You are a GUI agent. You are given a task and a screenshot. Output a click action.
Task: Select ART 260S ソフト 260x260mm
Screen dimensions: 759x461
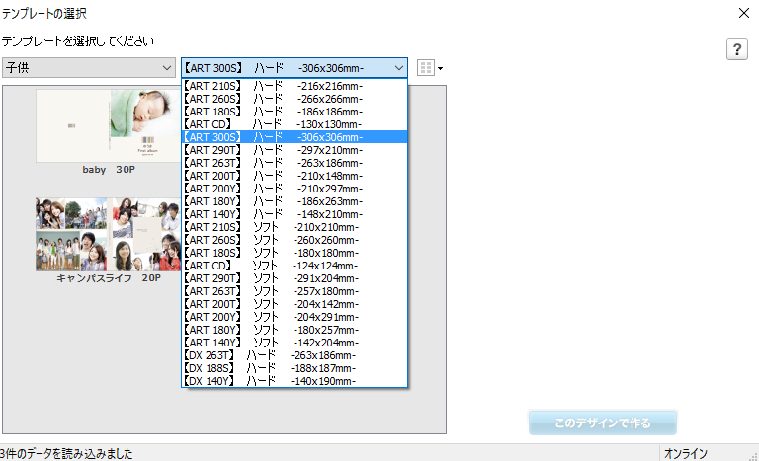(295, 240)
